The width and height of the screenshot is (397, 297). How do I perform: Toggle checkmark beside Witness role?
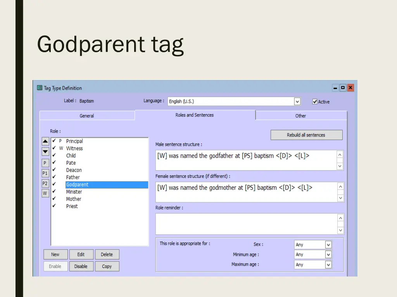click(54, 148)
